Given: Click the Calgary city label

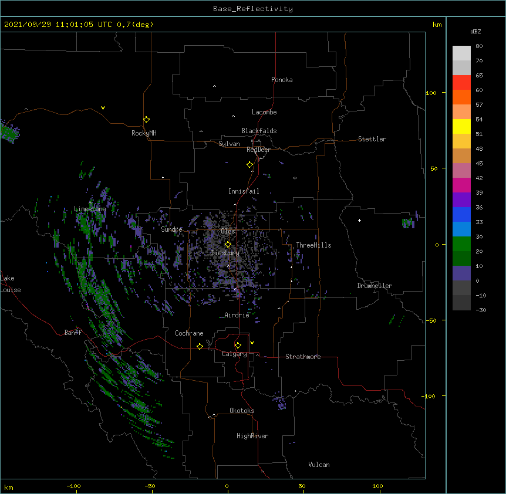Looking at the screenshot, I should pyautogui.click(x=234, y=354).
